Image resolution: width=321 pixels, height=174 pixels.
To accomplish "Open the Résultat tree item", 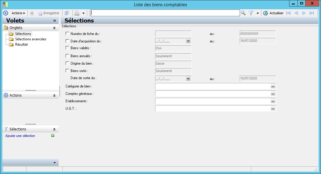I will pos(21,44).
